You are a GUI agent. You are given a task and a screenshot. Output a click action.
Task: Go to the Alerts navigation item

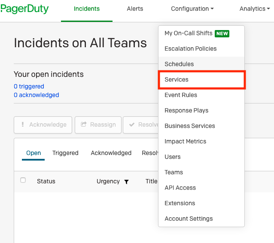pyautogui.click(x=135, y=9)
